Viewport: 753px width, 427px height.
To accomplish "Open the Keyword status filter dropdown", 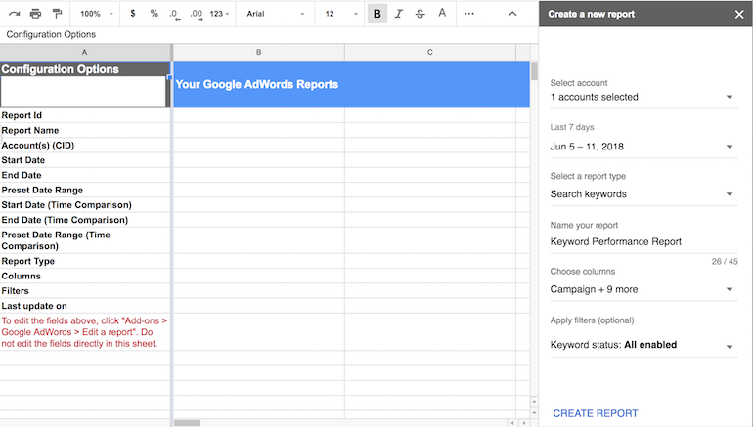I will click(643, 345).
